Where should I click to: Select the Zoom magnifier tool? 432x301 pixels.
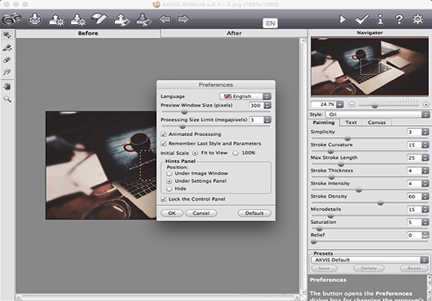click(x=7, y=99)
